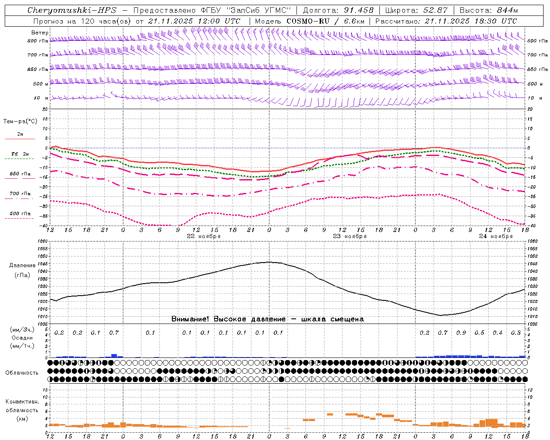Screen dimensions: 550x440
Task: Select the Широта: 52.87 header field
Action: point(416,10)
